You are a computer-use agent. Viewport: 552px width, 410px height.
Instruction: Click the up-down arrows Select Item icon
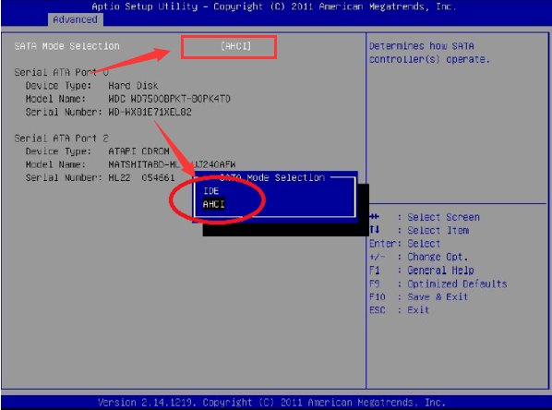(375, 230)
